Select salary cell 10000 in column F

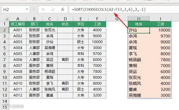pyautogui.click(x=97, y=42)
